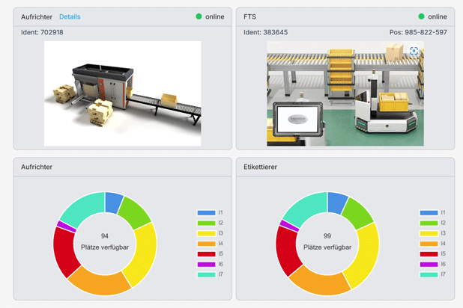
Task: Toggle I6 purple legend in Etikettierer chart
Action: (430, 264)
